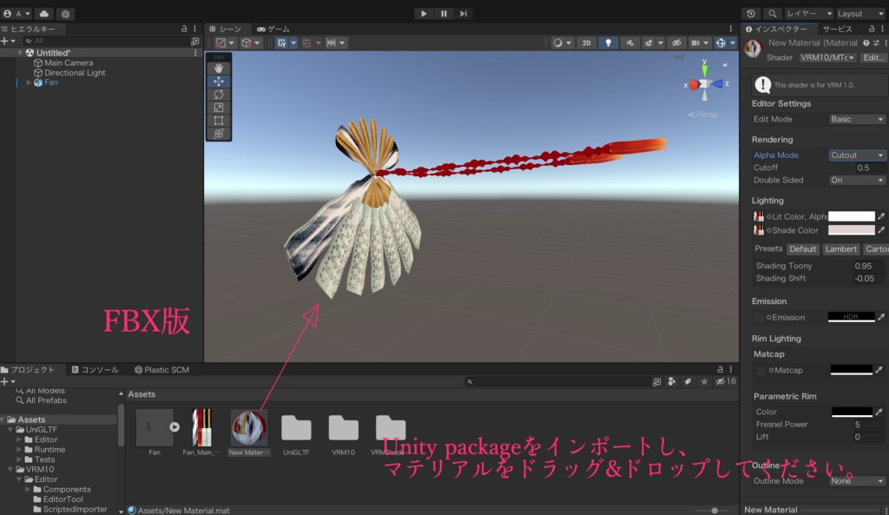Select the New Material asset thumbnail
Screen dimensions: 889x515
249,427
